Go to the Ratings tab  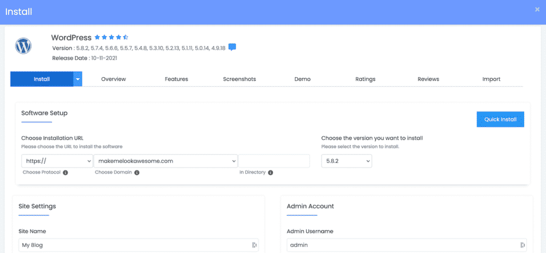pyautogui.click(x=365, y=79)
